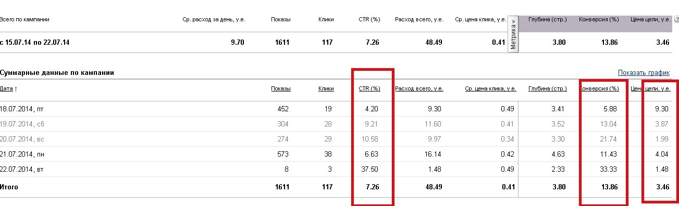
Task: Sort by the underlined Цена цели, у.е. header
Action: [650, 88]
